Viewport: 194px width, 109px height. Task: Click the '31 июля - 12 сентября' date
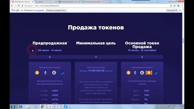pos(142,50)
